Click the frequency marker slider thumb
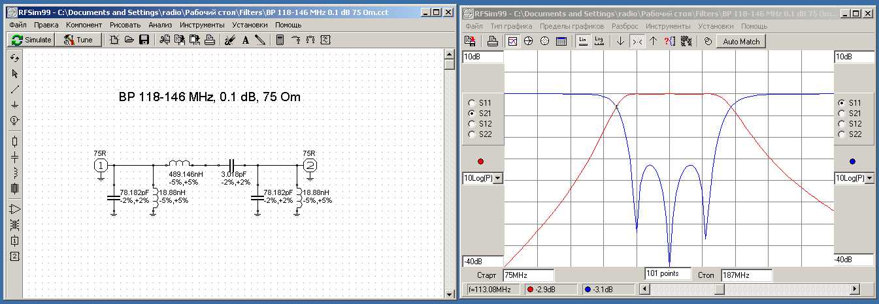 coord(720,288)
